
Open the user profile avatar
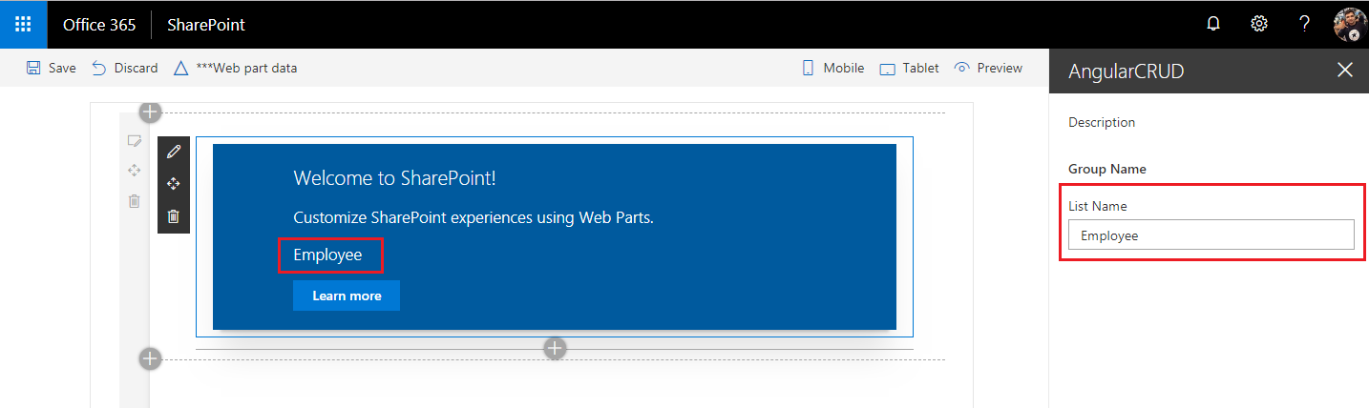[1350, 24]
